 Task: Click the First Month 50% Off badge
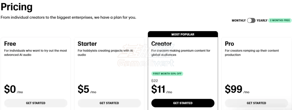tap(167, 74)
